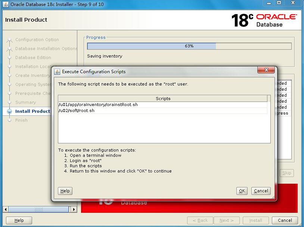
Task: Select Summary step
Action: [x=26, y=102]
